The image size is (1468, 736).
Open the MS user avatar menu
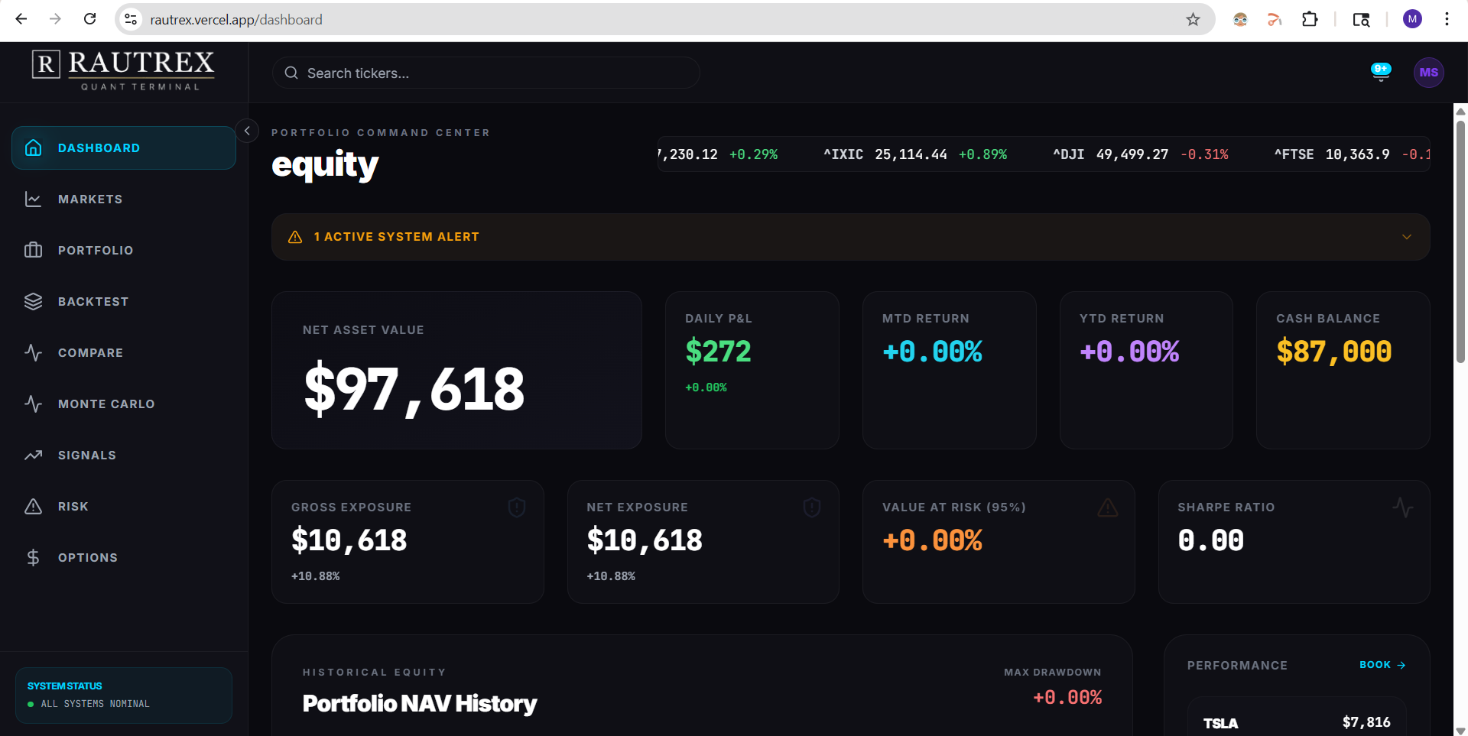tap(1428, 73)
